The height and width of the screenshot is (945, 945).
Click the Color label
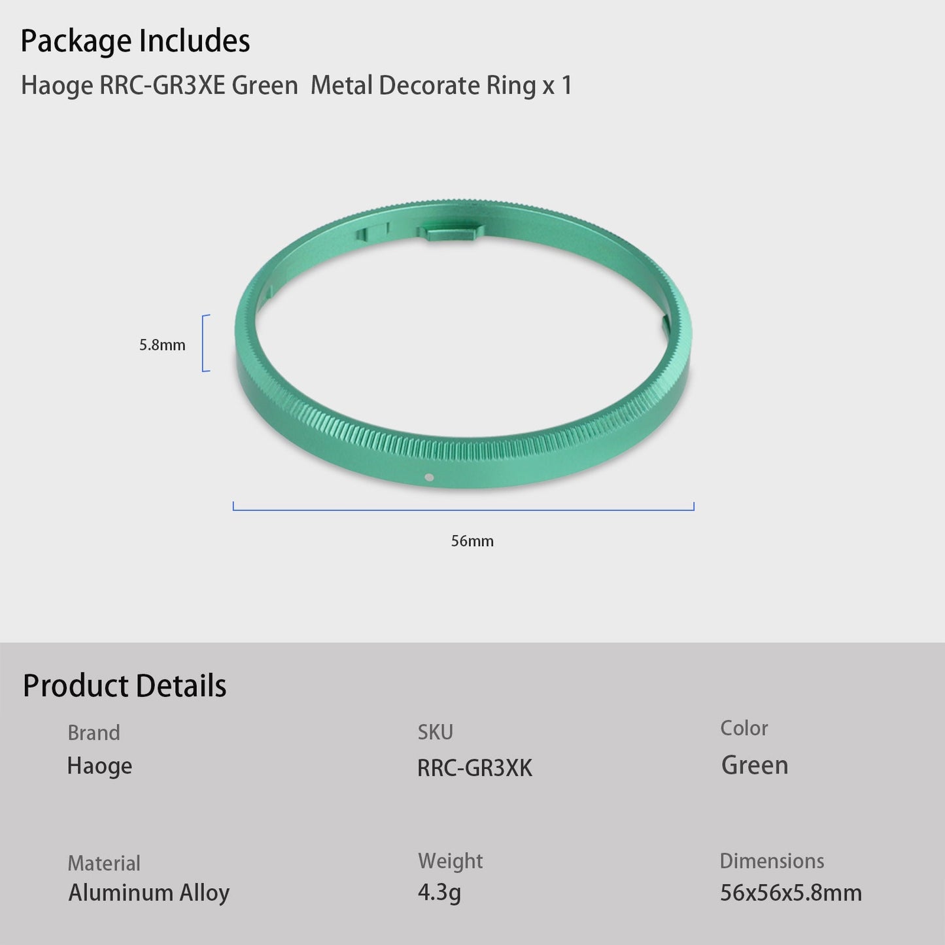[744, 728]
